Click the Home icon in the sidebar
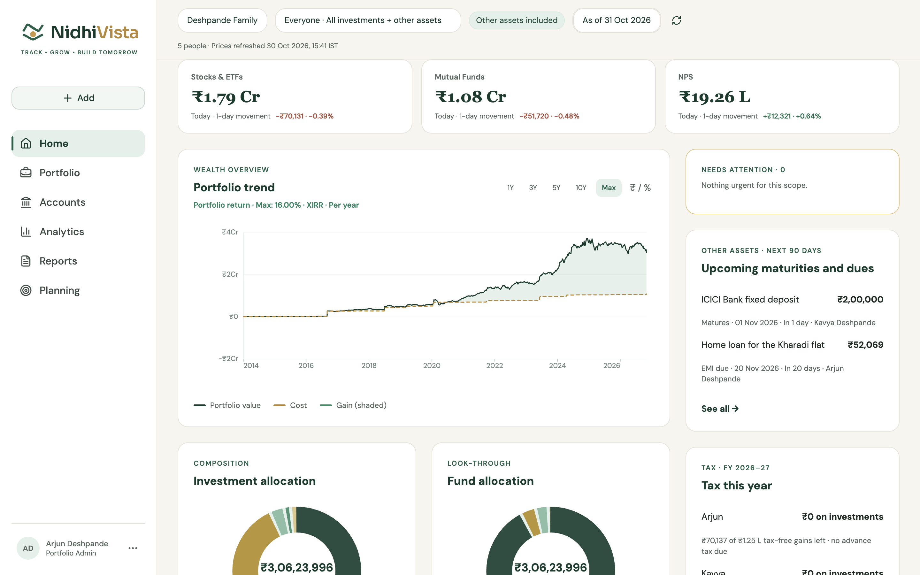The height and width of the screenshot is (575, 920). [26, 143]
